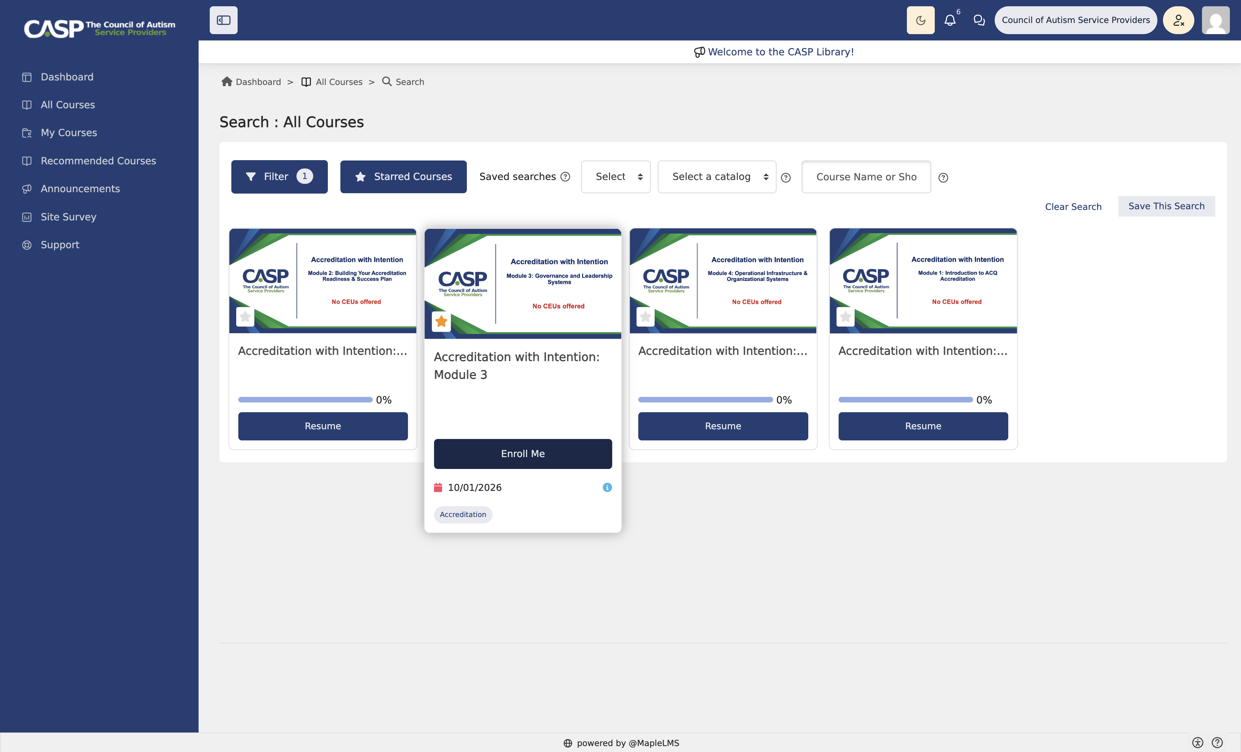Open Dashboard in the sidebar
This screenshot has height=752, width=1241.
pyautogui.click(x=67, y=77)
